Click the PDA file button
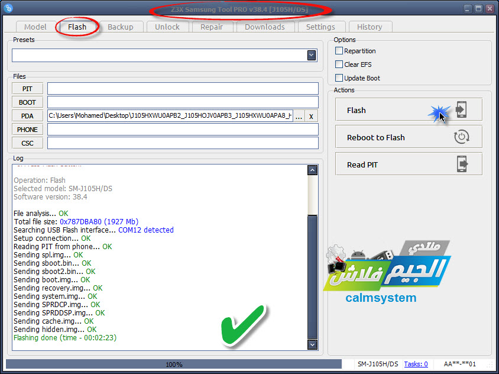Screen dimensions: 499x374 point(27,116)
